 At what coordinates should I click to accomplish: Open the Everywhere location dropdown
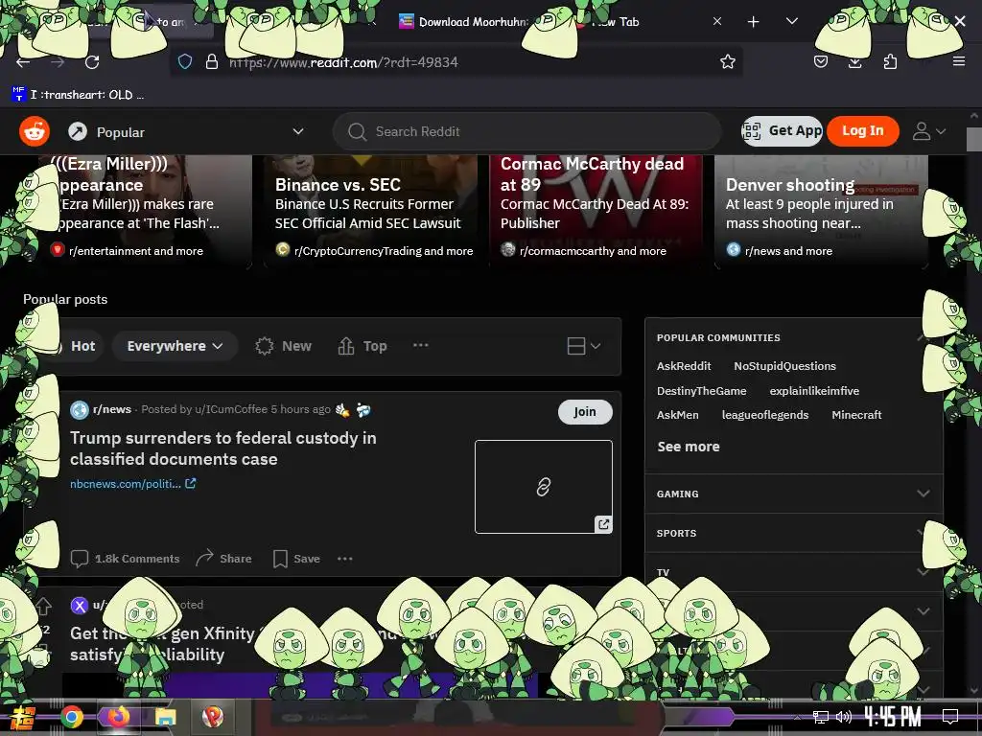coord(175,346)
